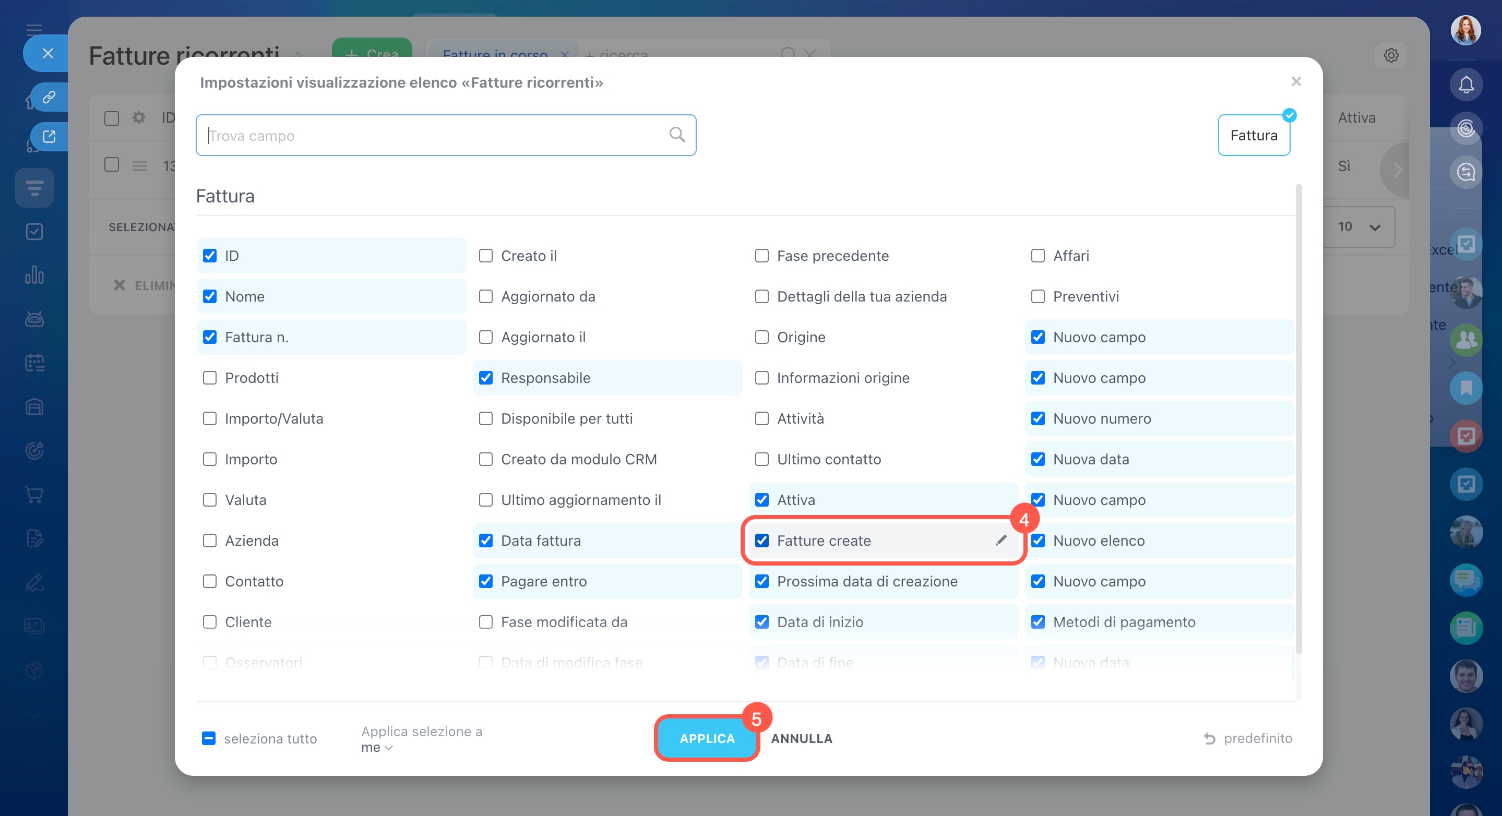Click the pencil edit icon on Fatture create
This screenshot has height=816, width=1502.
[1000, 541]
